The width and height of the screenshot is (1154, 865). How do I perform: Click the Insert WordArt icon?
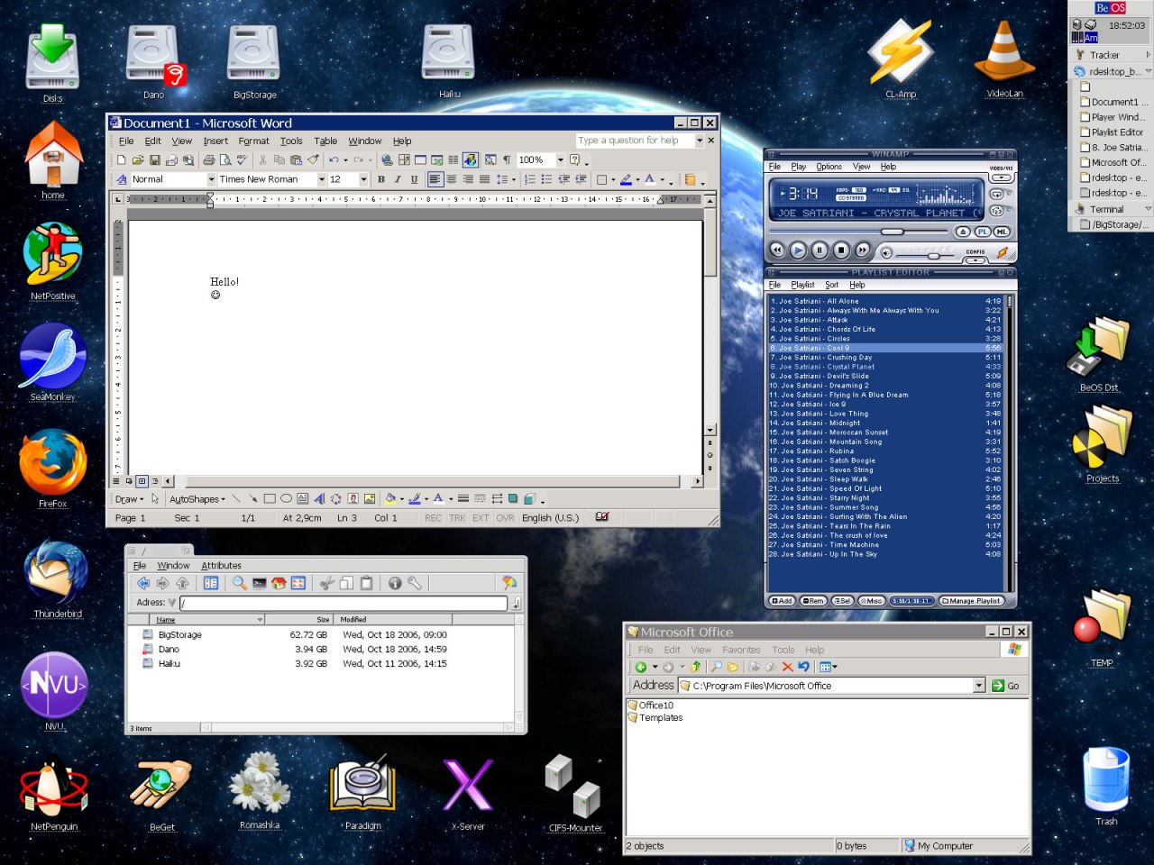319,498
